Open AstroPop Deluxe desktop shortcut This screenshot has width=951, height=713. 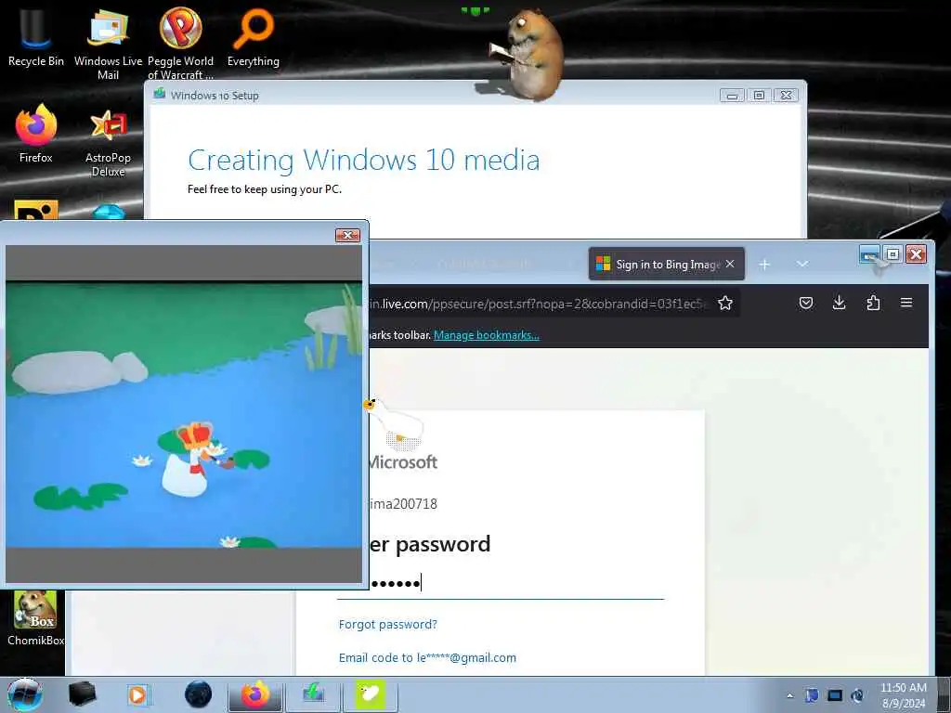click(x=108, y=142)
